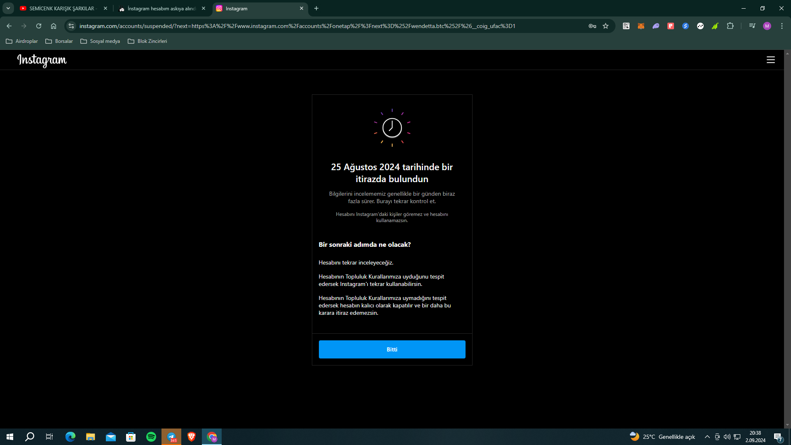The height and width of the screenshot is (445, 791).
Task: Open Brave browser from the taskbar
Action: pyautogui.click(x=192, y=437)
